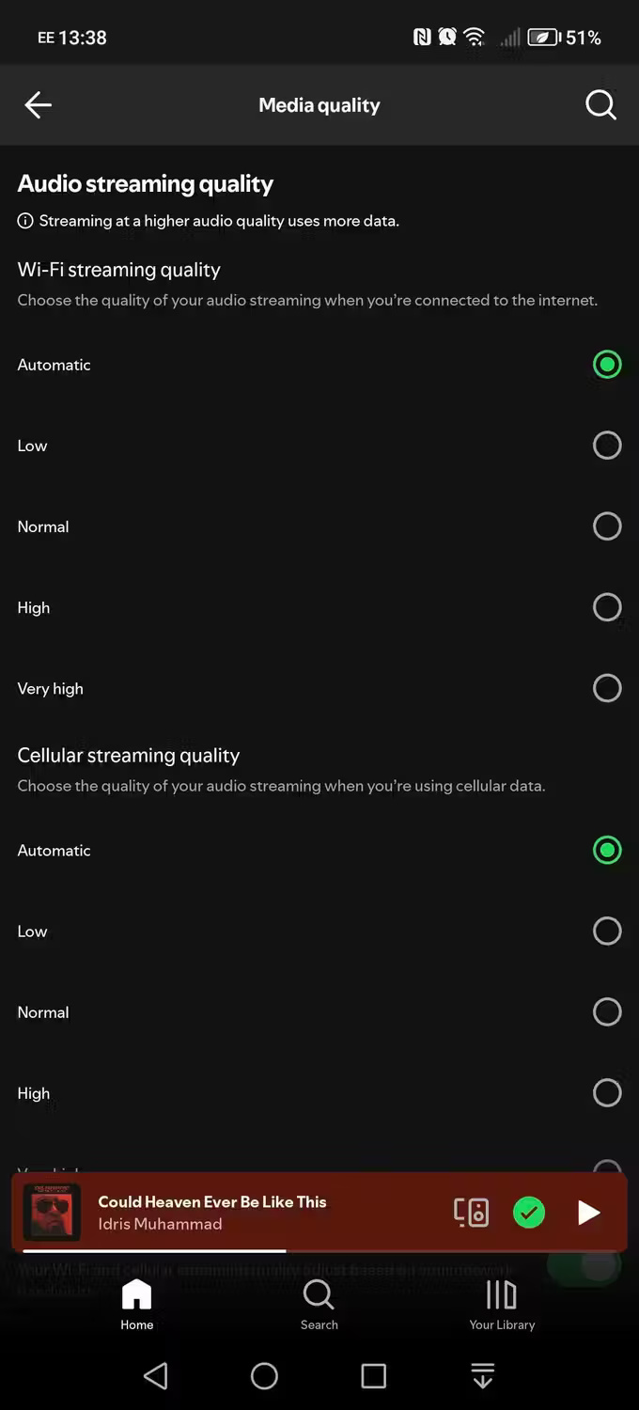
Task: Select Low for Wi-Fi streaming quality
Action: (x=607, y=446)
